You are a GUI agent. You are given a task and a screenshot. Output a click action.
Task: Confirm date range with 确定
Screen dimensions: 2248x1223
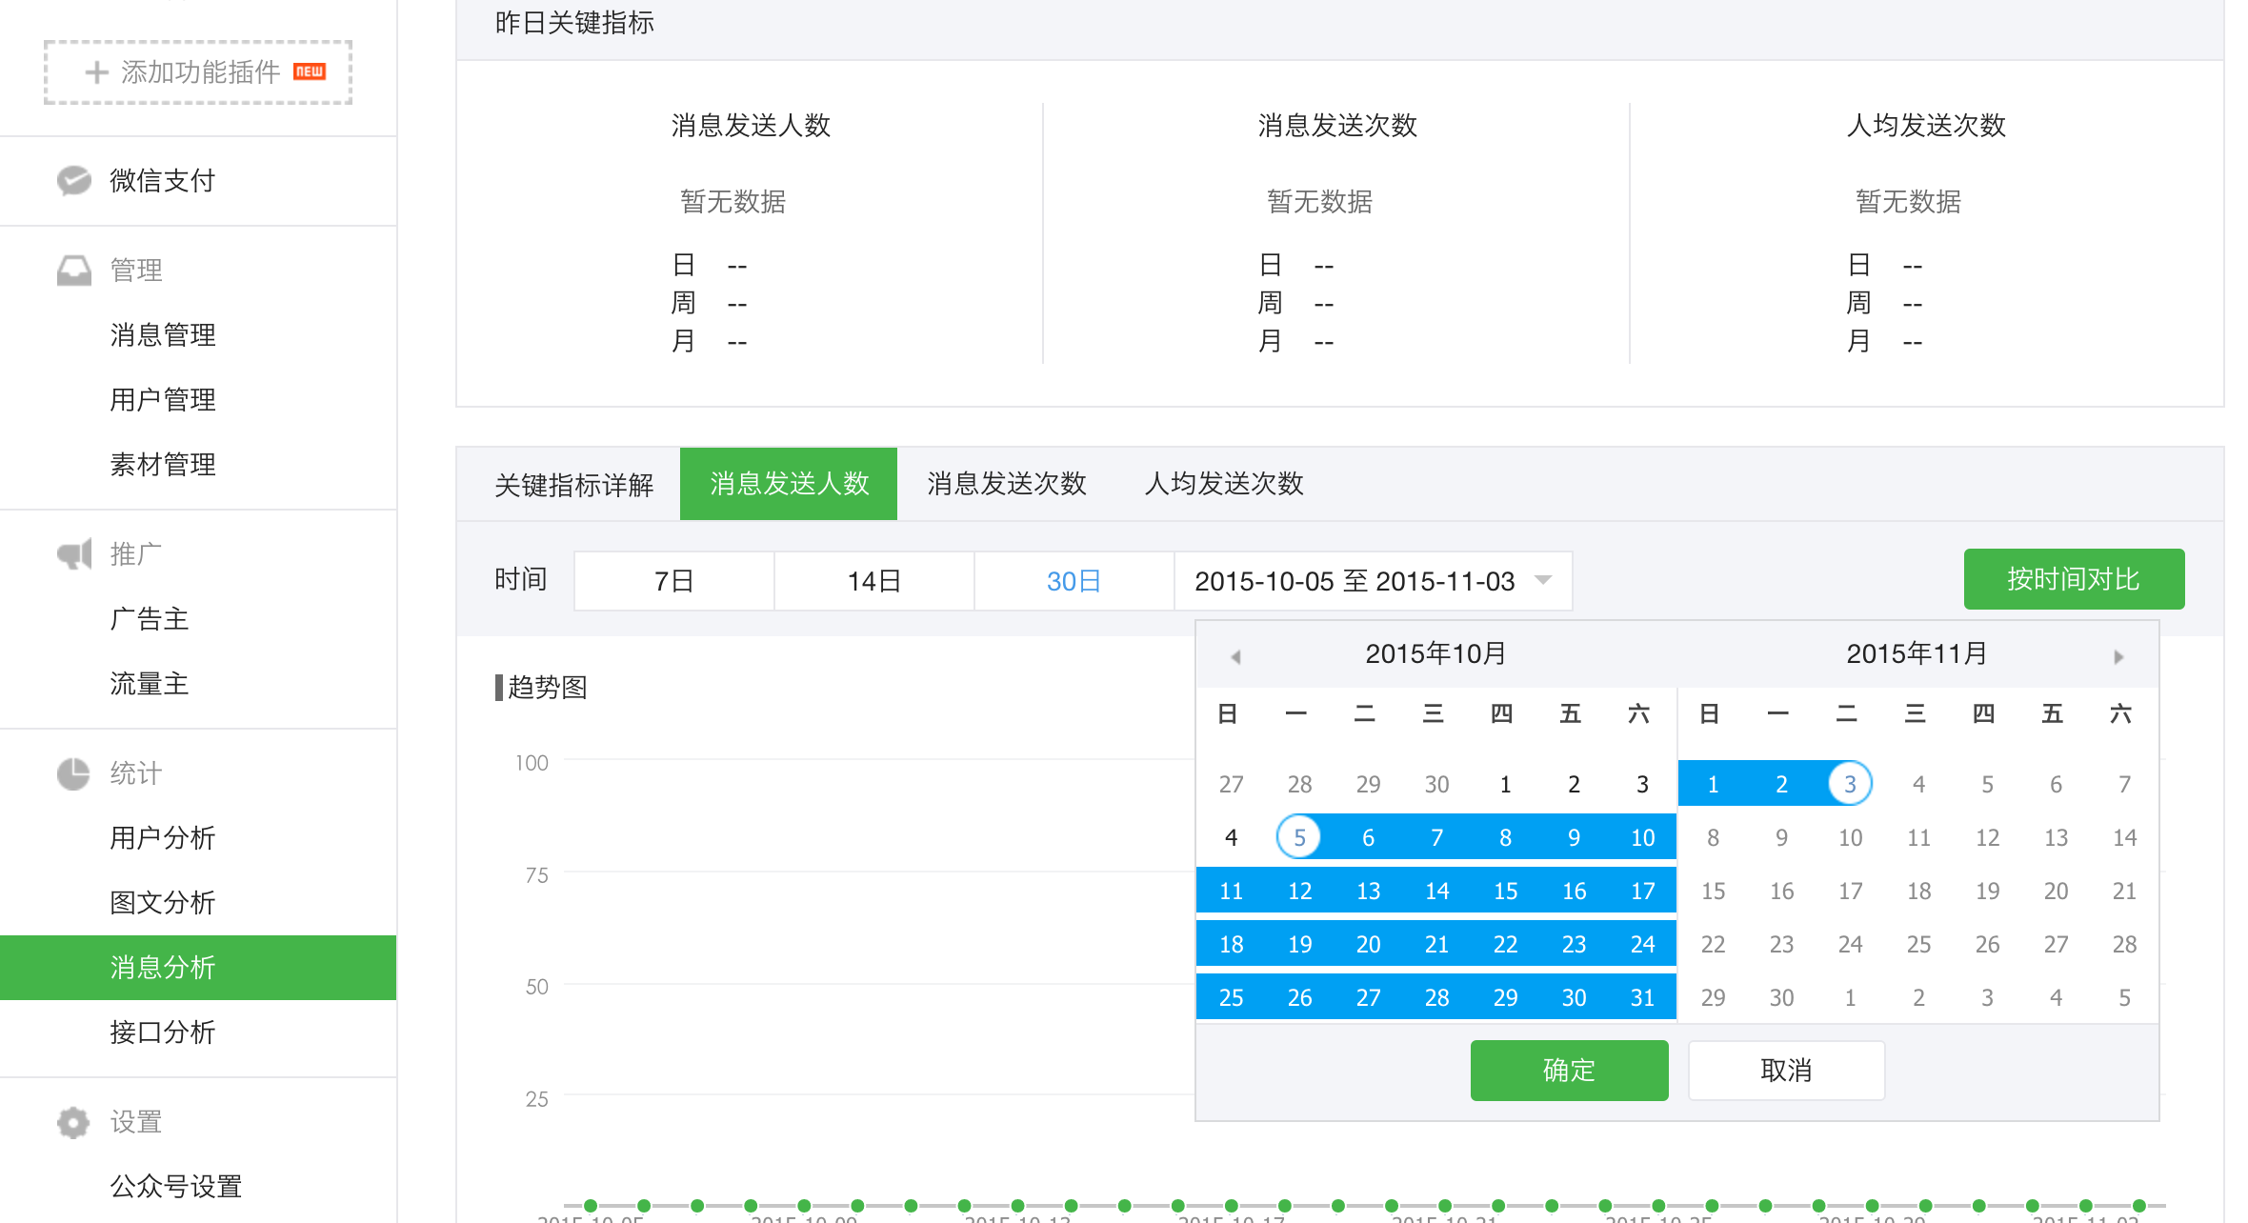tap(1569, 1071)
